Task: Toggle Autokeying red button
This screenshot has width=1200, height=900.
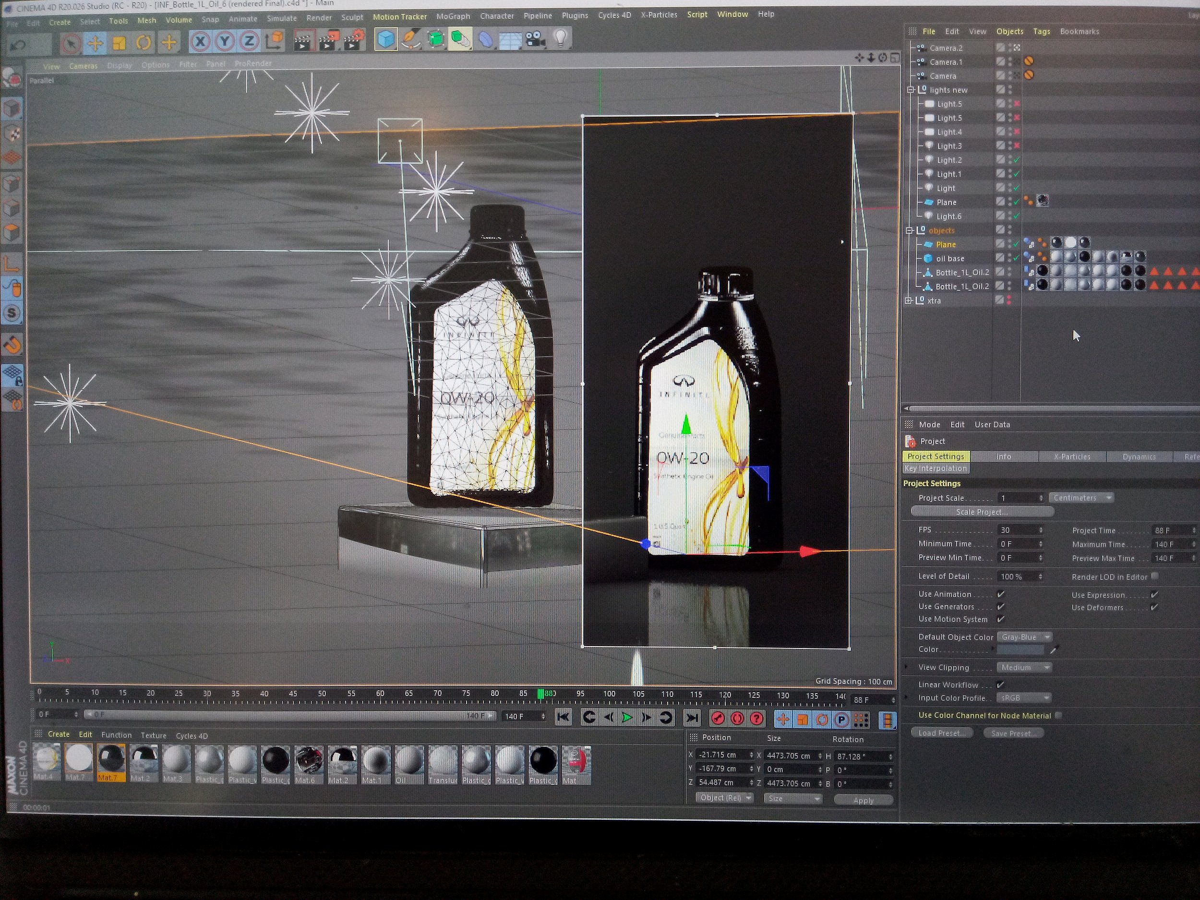Action: tap(737, 719)
